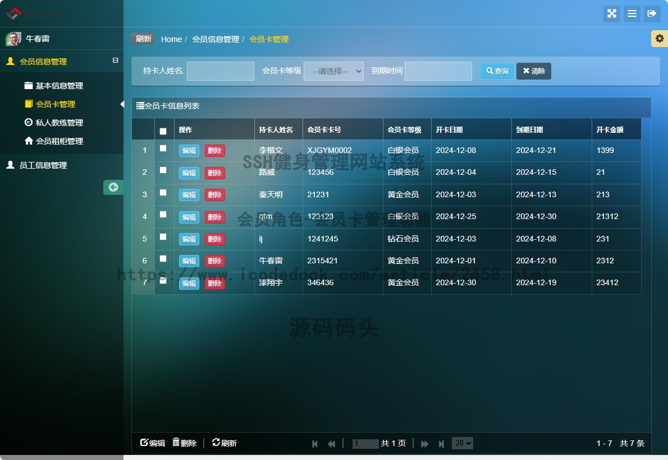Click 删除 for card 2315421
The height and width of the screenshot is (460, 668).
(x=214, y=261)
